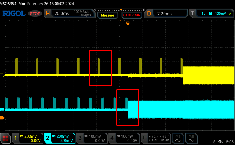The height and width of the screenshot is (145, 235).
Task: Open the GI signal generator
Action: coord(178,138)
